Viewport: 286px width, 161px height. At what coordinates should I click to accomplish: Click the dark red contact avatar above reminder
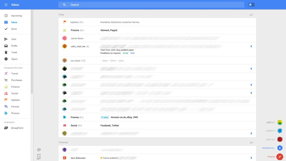pyautogui.click(x=280, y=139)
